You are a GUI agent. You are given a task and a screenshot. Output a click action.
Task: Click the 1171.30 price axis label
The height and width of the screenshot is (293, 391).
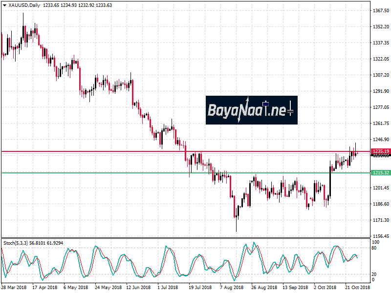click(380, 220)
